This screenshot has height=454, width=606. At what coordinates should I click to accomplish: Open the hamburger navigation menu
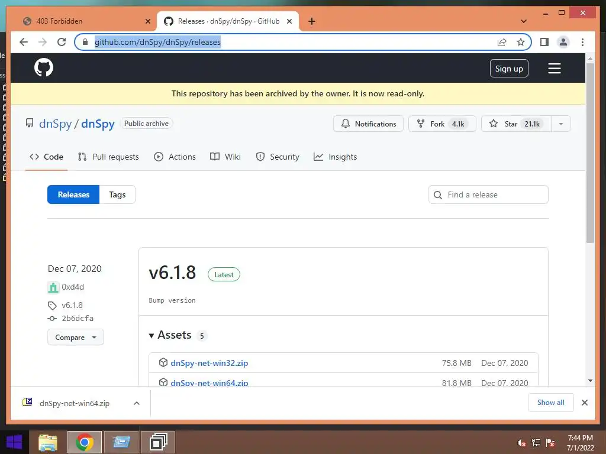(554, 69)
